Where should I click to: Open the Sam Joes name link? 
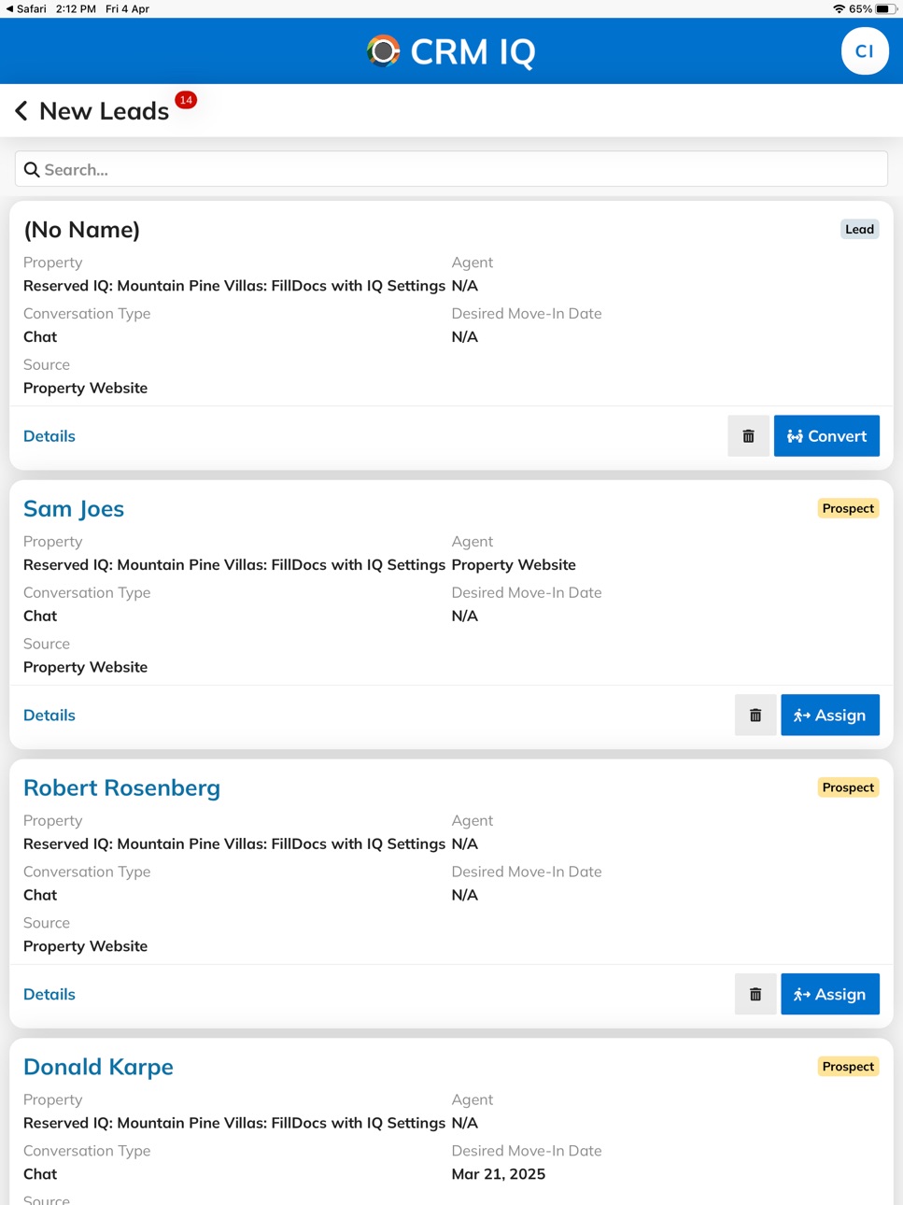tap(74, 509)
